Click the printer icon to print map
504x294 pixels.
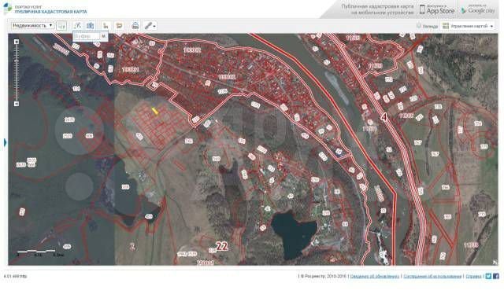[x=135, y=26]
